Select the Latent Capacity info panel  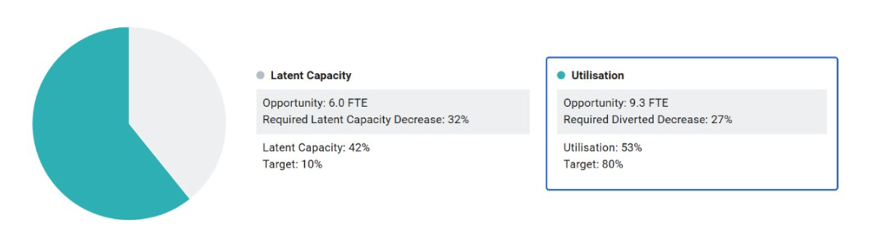(x=393, y=120)
